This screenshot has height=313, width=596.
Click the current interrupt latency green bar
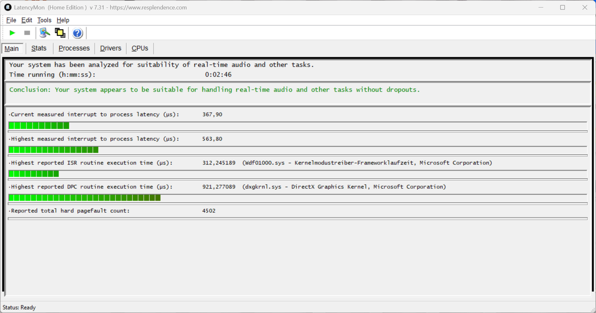click(39, 126)
